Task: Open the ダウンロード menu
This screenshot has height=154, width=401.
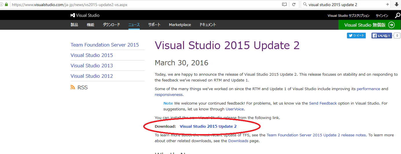Action: pos(111,25)
